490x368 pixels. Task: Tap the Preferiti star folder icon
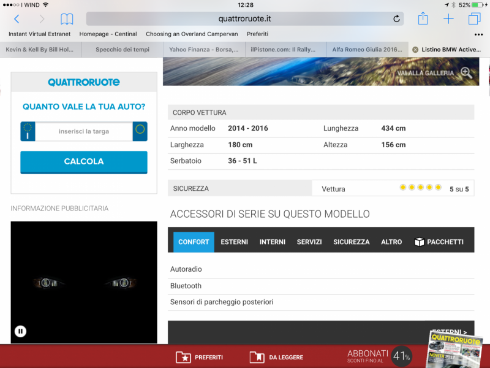(x=183, y=357)
